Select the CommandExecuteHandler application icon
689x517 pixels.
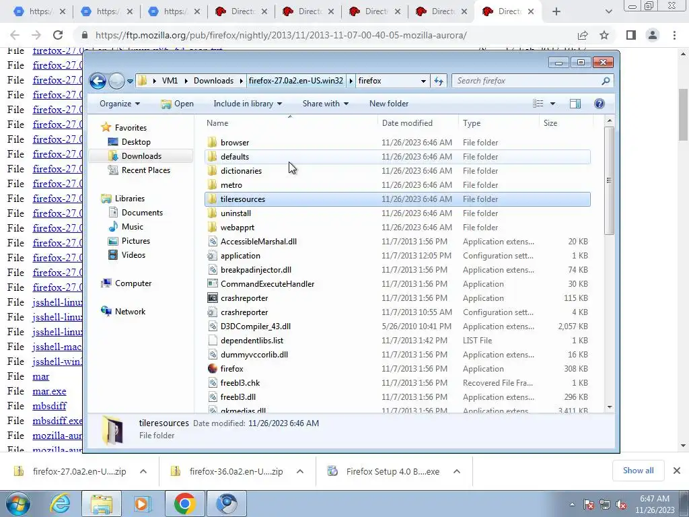[212, 284]
